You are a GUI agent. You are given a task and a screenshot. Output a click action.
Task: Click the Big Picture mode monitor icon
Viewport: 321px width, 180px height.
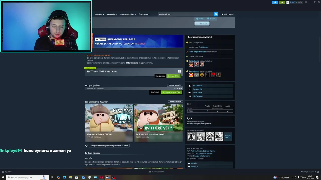pyautogui.click(x=305, y=2)
